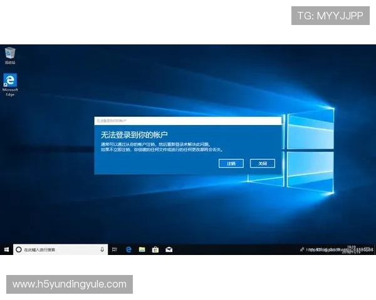Open the taskbar clock and date
376x300 pixels.
pyautogui.click(x=351, y=249)
